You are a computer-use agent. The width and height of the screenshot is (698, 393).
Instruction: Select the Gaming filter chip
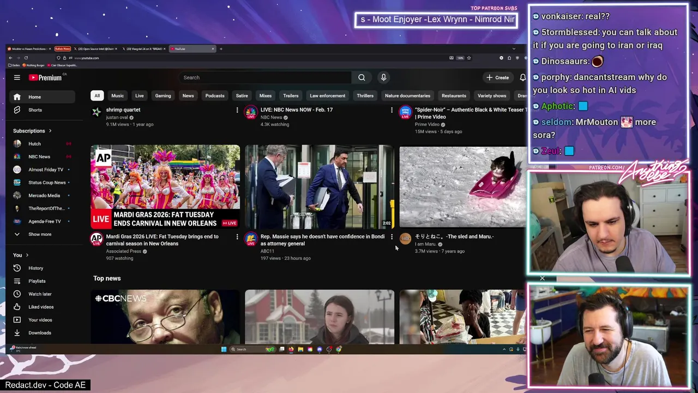[163, 96]
